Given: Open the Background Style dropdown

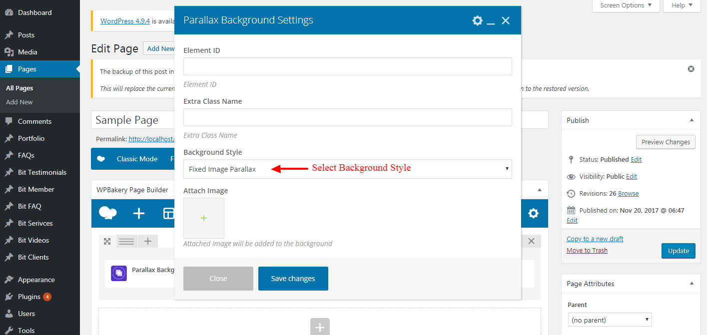Looking at the screenshot, I should tap(347, 169).
